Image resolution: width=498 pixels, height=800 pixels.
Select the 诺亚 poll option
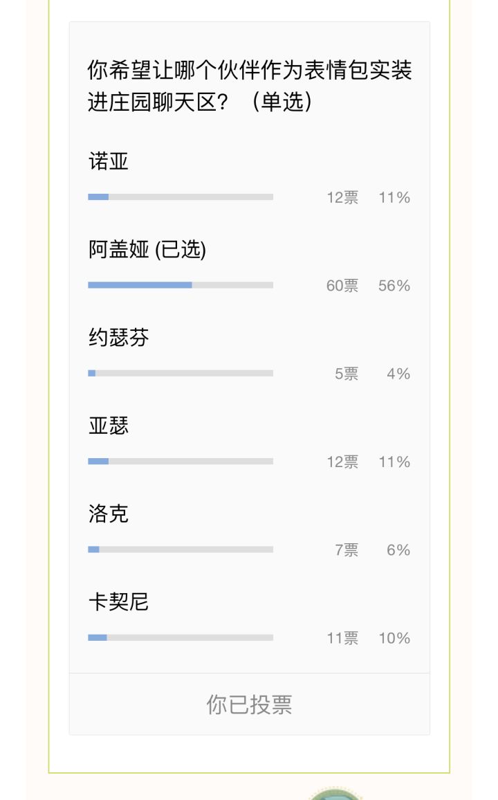(109, 162)
